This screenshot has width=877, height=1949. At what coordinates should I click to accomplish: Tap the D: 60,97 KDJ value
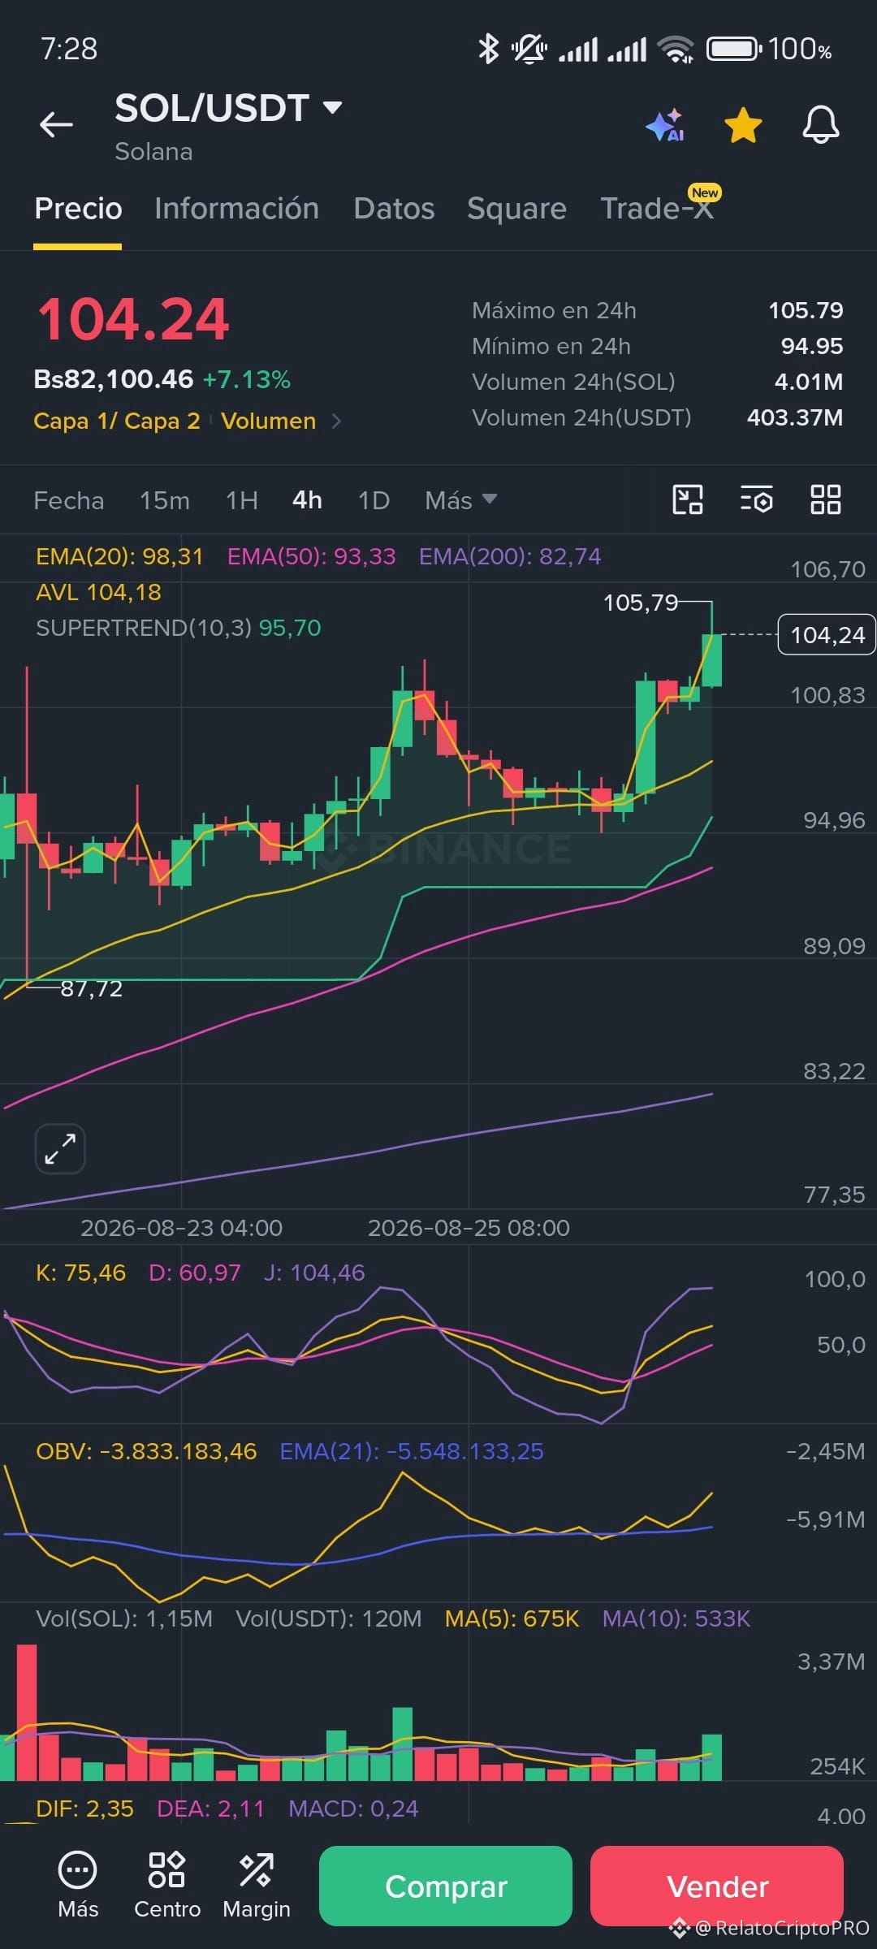[195, 1273]
